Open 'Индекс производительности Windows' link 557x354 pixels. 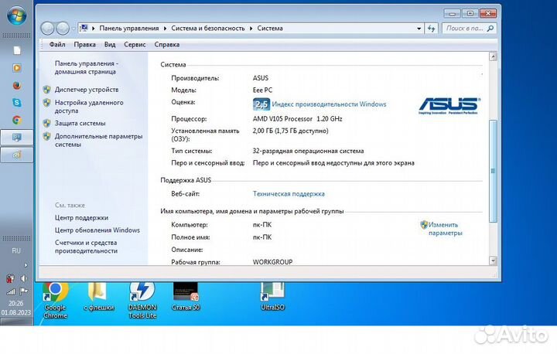point(329,104)
